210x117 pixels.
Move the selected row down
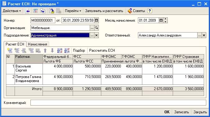pos(52,50)
